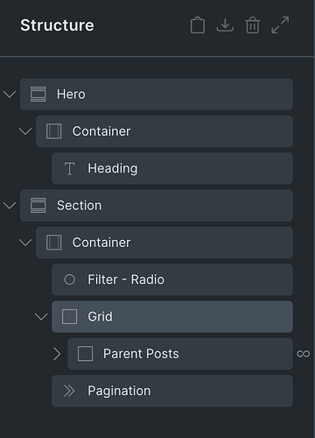Select the Filter - Radio tree item
The width and height of the screenshot is (315, 438).
(x=172, y=279)
